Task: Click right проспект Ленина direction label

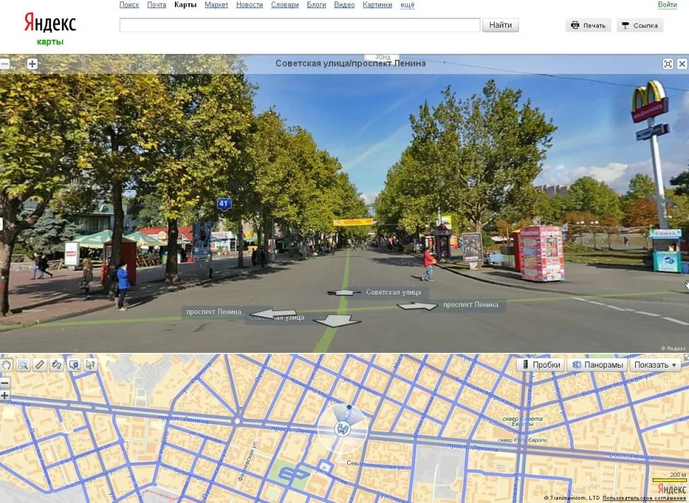Action: click(x=470, y=305)
